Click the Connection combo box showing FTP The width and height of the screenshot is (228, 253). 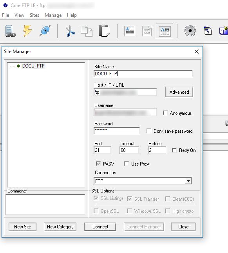pyautogui.click(x=143, y=181)
